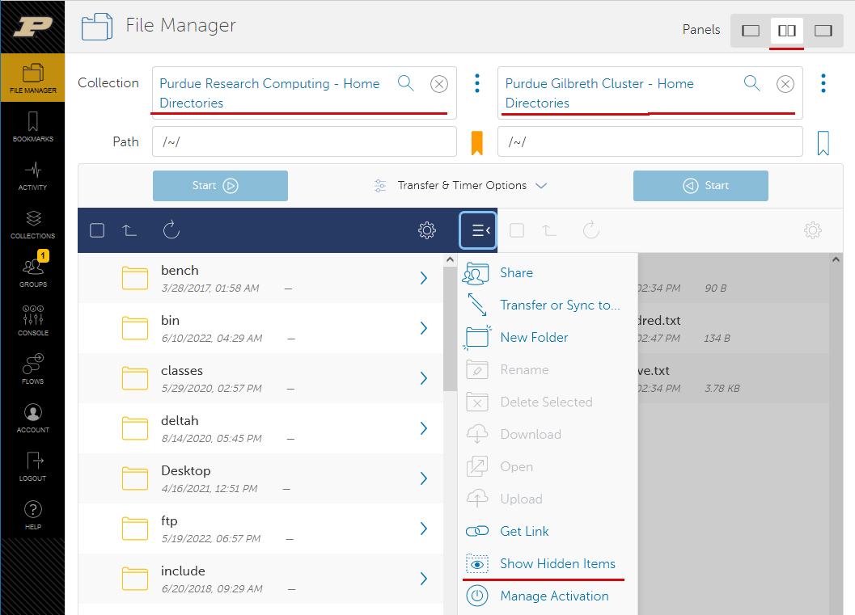Image resolution: width=855 pixels, height=615 pixels.
Task: Refresh the right panel file list
Action: pyautogui.click(x=591, y=230)
